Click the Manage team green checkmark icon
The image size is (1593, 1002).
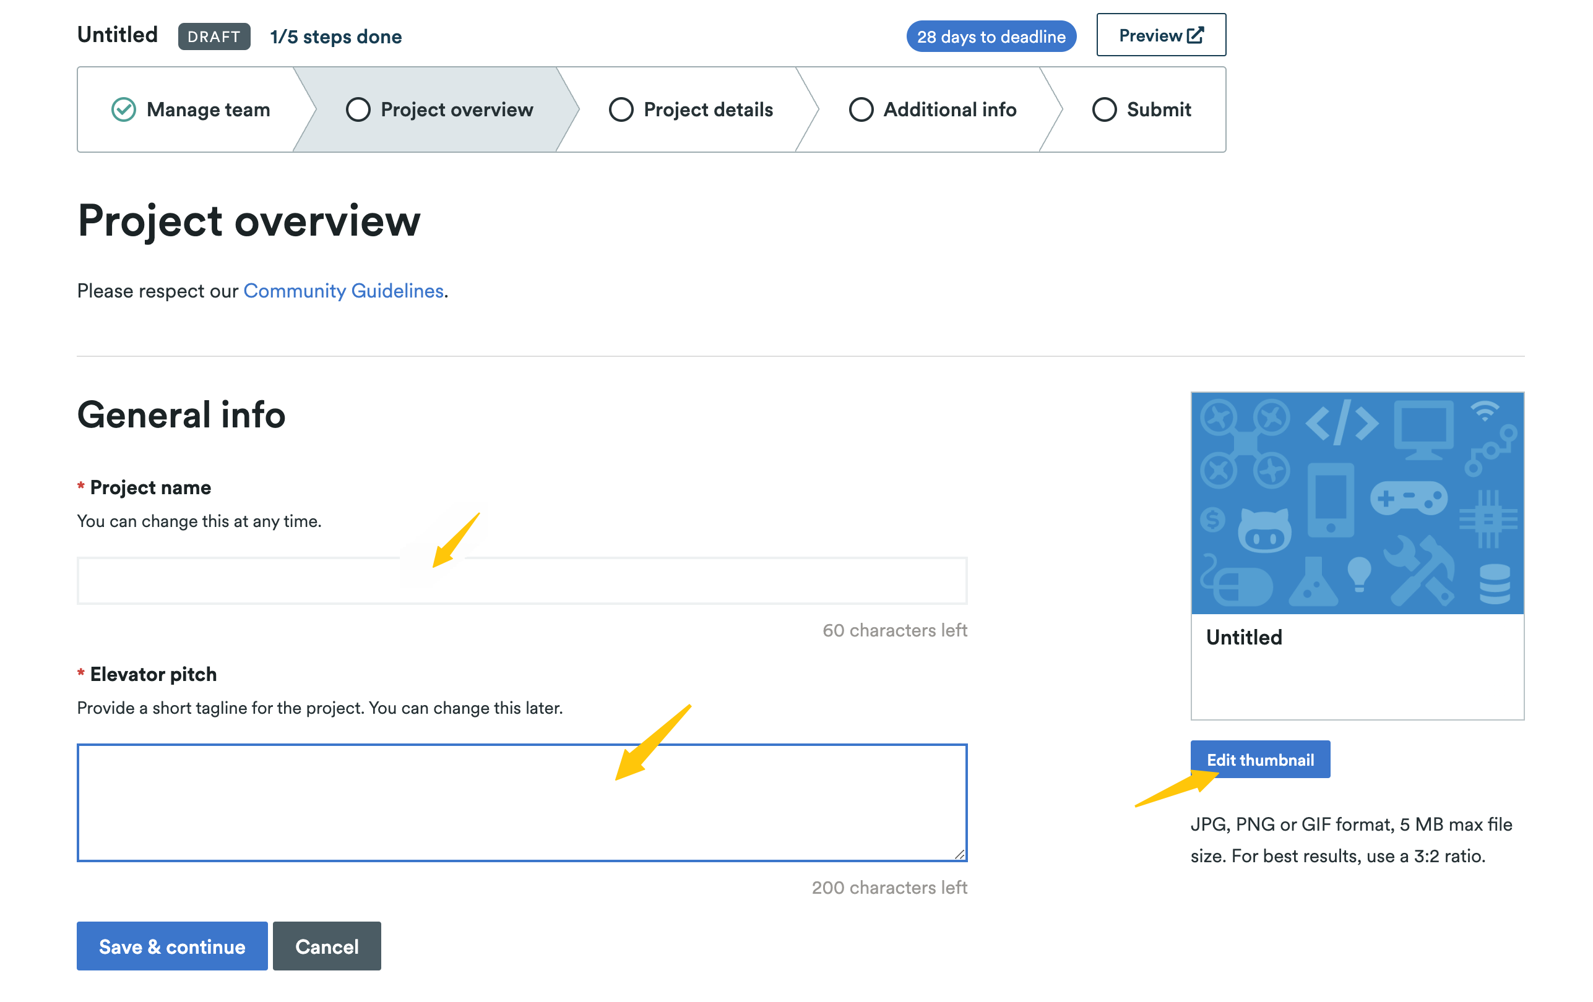(124, 109)
